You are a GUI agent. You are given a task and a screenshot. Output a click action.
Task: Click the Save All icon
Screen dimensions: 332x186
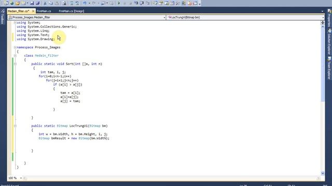38,3
